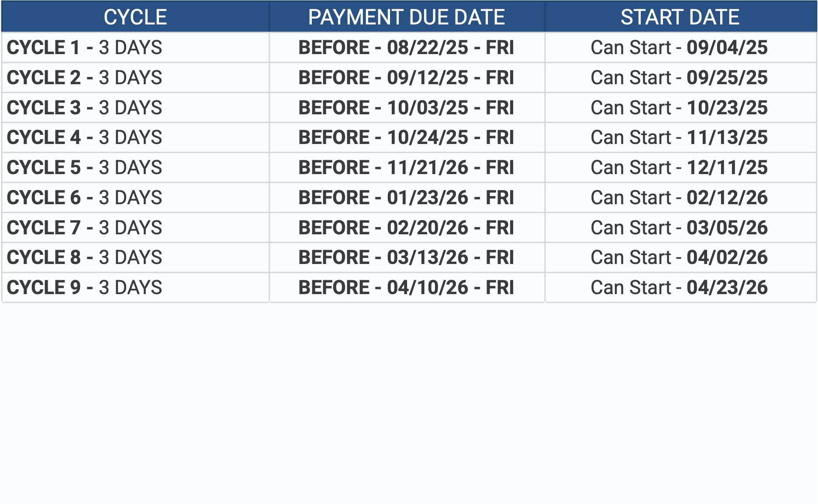Viewport: 818px width, 504px height.
Task: Select the BEFORE - 11/21/26 - FRI cell
Action: coord(406,168)
